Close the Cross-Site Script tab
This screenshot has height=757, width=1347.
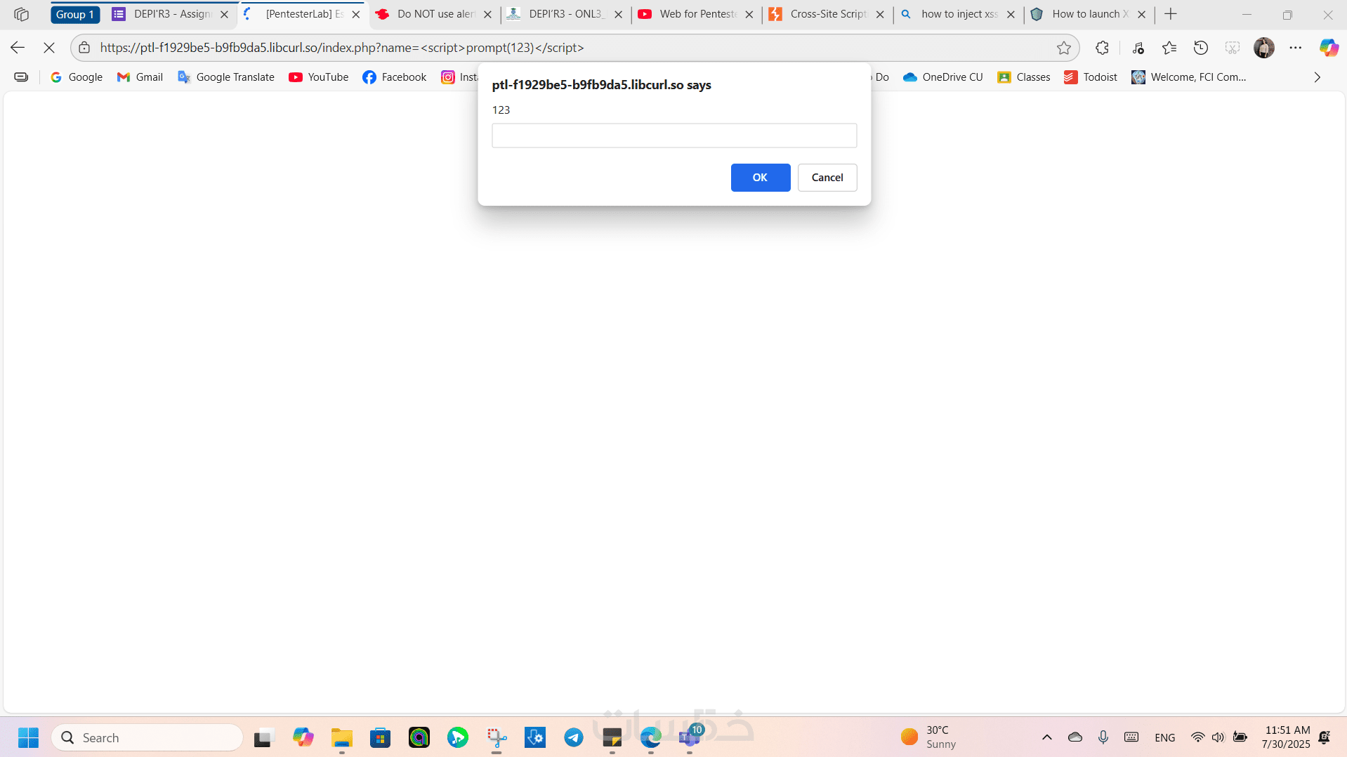(x=880, y=14)
